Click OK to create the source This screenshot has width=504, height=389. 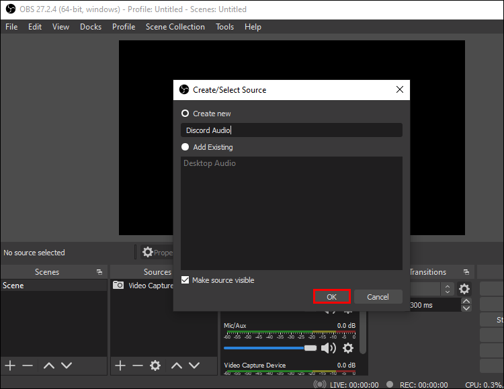(x=332, y=297)
